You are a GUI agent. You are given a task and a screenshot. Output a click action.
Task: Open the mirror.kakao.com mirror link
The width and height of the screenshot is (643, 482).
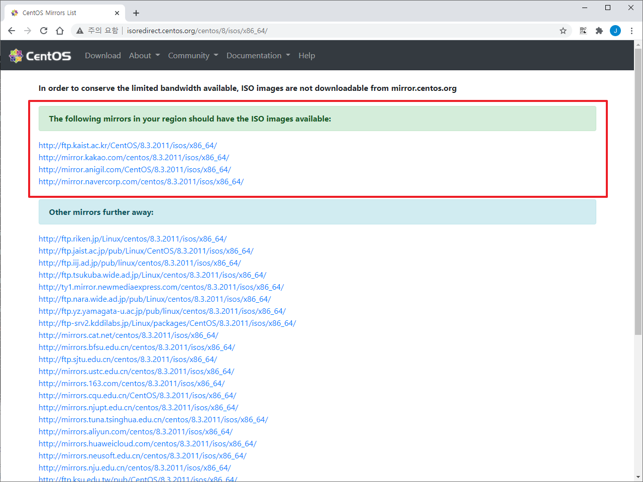[134, 158]
